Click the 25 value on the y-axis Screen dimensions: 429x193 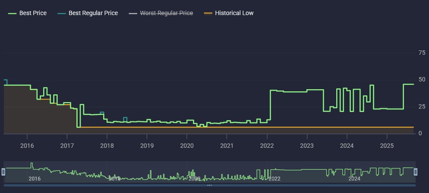click(x=422, y=106)
